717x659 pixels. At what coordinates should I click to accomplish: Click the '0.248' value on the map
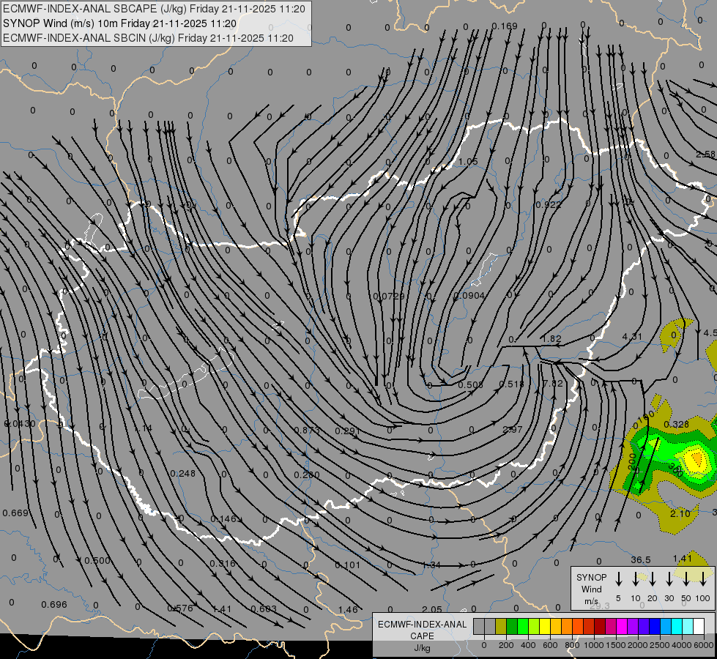182,473
